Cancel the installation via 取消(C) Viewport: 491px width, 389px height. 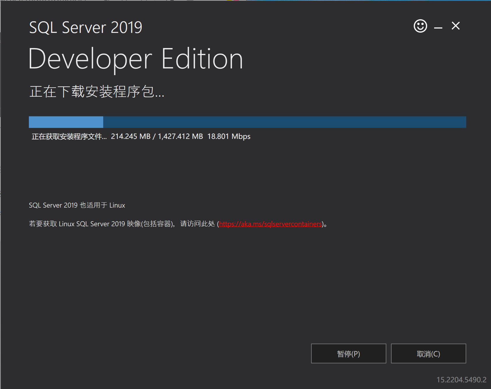pos(428,353)
